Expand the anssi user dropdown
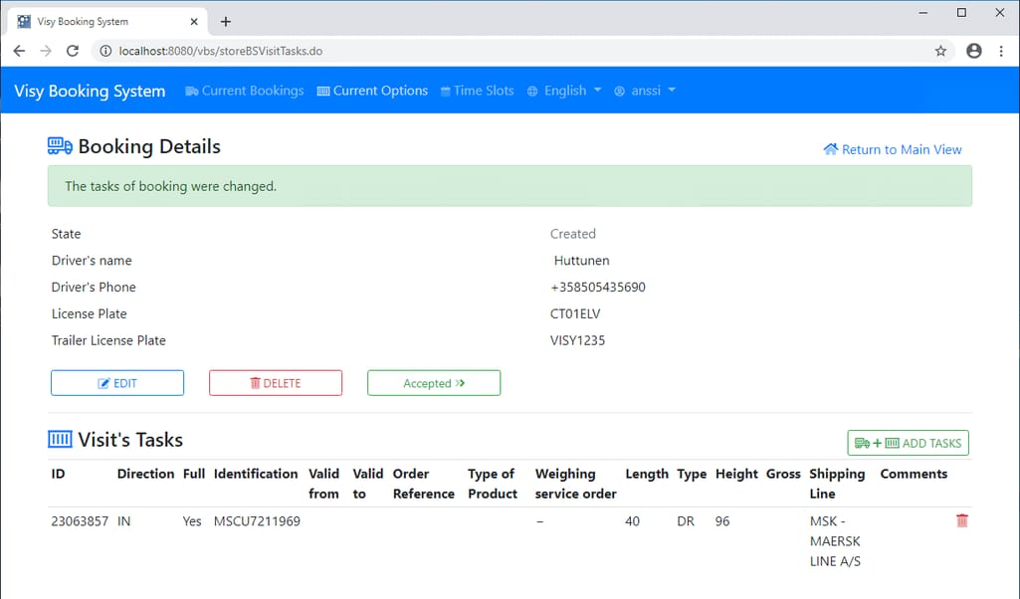This screenshot has height=599, width=1020. click(x=645, y=91)
